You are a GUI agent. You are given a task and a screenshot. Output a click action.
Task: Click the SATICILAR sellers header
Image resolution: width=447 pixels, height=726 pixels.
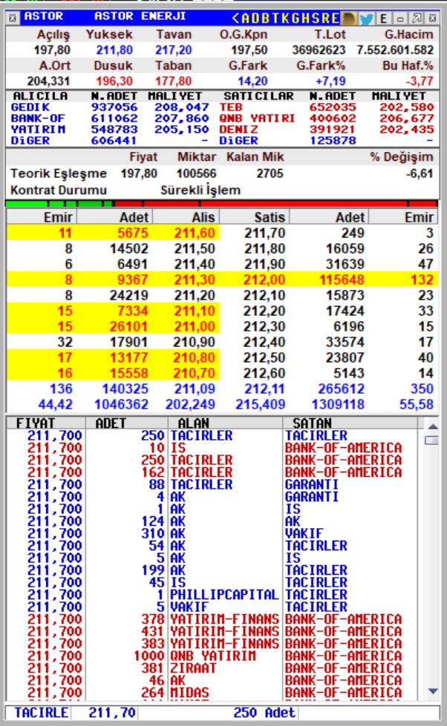(258, 96)
